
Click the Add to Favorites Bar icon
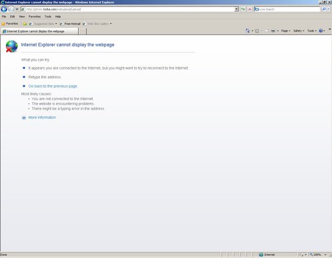pyautogui.click(x=25, y=24)
